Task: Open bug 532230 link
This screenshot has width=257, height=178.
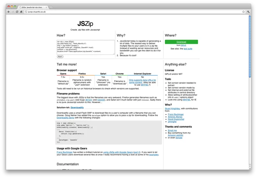Action: [x=101, y=100]
